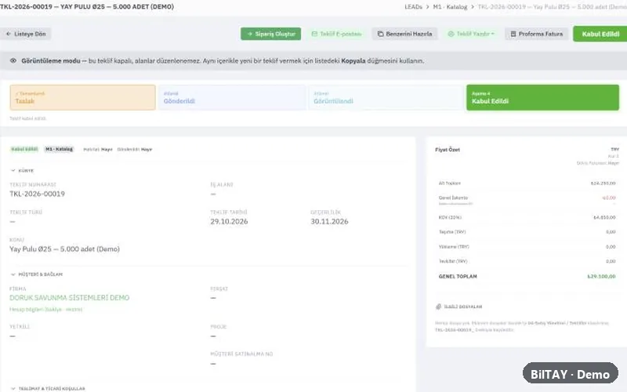The width and height of the screenshot is (627, 392).
Task: Click the Genel İskonto row
Action: tap(527, 200)
